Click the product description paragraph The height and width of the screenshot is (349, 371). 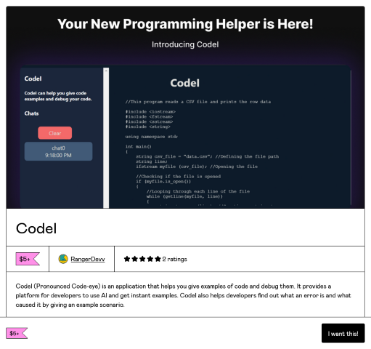click(x=183, y=295)
